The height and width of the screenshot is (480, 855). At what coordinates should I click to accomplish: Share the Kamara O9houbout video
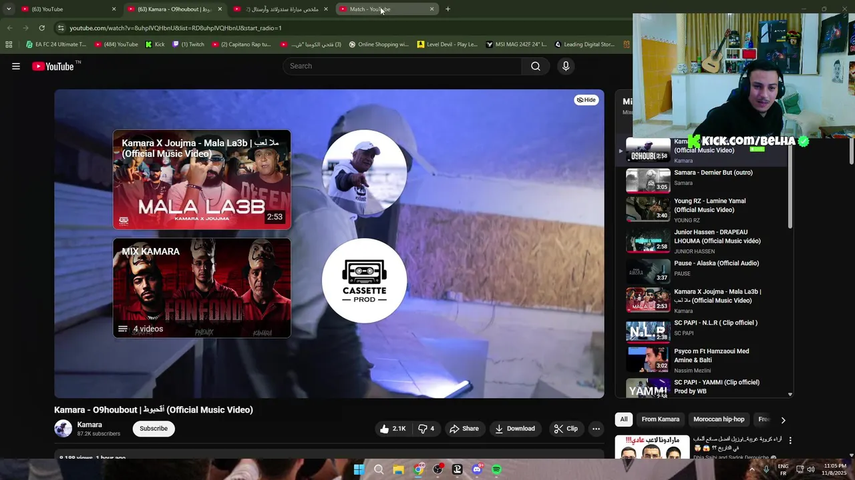pos(464,429)
